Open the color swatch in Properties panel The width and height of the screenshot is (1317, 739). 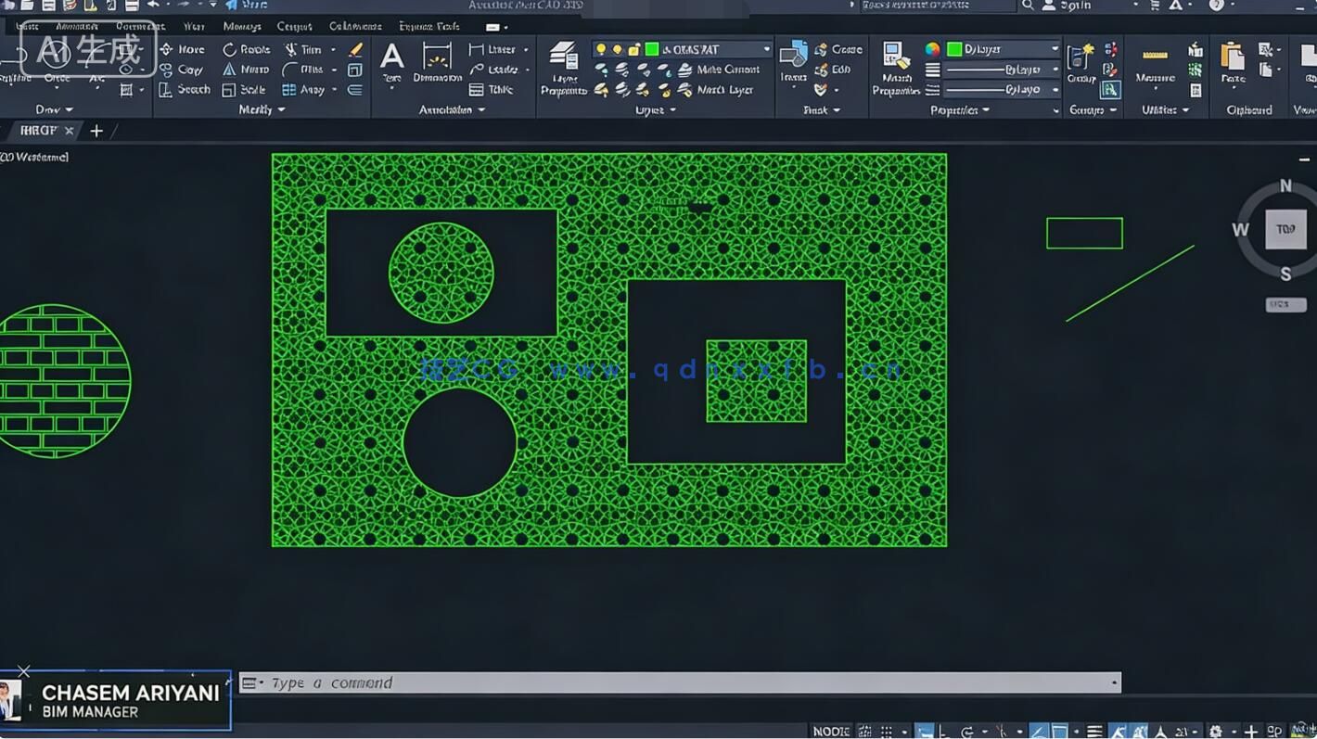956,48
